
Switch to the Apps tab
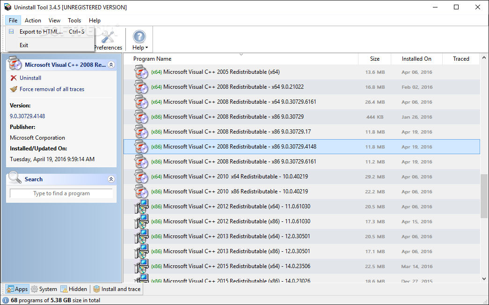click(x=17, y=289)
